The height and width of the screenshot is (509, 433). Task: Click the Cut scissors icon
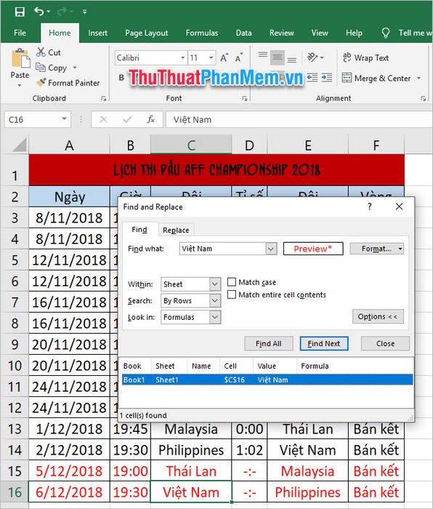pos(41,52)
